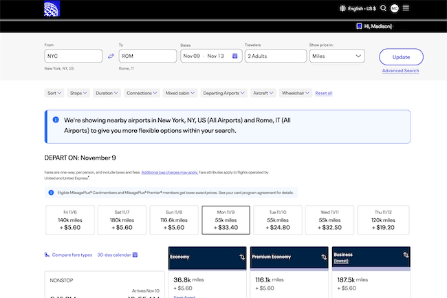Select Tue 11/10 date tab
The height and width of the screenshot is (298, 447).
pyautogui.click(x=278, y=220)
